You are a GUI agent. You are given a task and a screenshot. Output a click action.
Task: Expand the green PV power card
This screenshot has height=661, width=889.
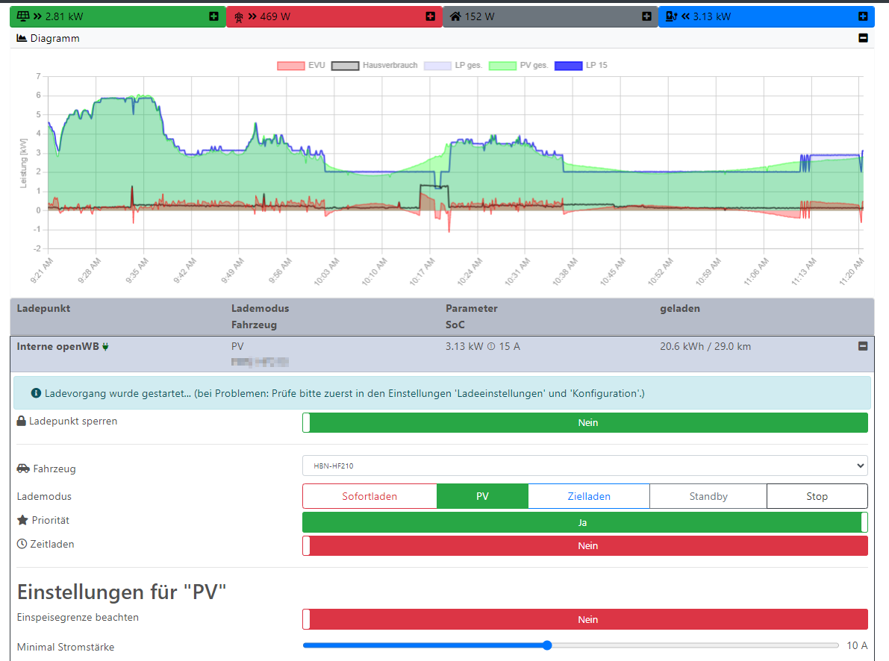(214, 16)
